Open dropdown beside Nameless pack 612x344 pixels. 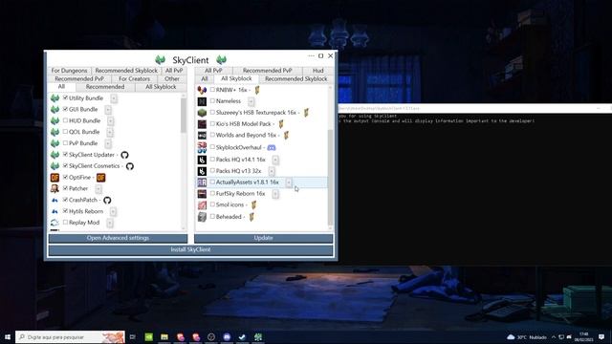coord(251,101)
